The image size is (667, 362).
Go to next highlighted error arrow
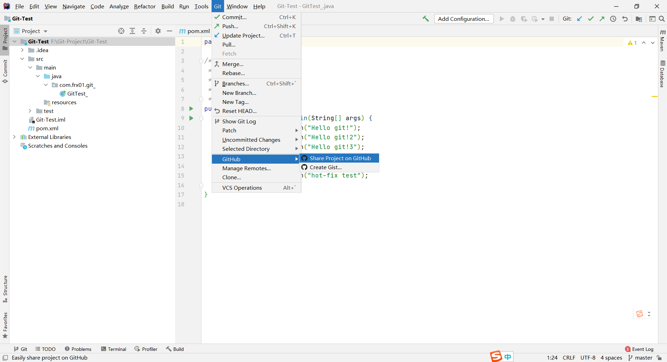[653, 43]
